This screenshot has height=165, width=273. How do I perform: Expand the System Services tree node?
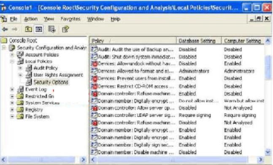[x=12, y=103]
